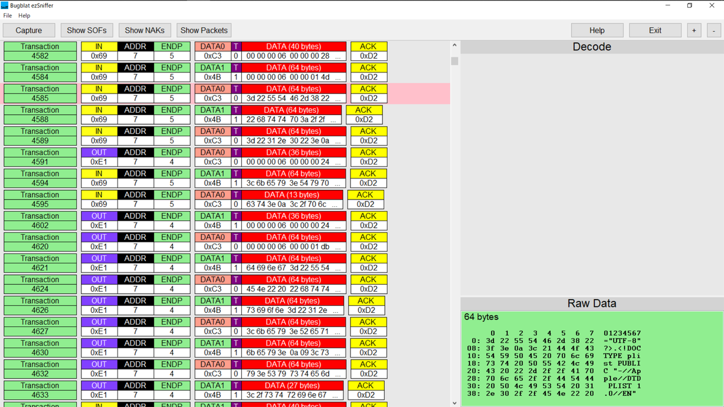Select Transaction 4595
This screenshot has height=407, width=724.
point(40,200)
